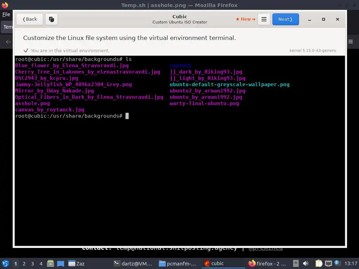Image resolution: width=359 pixels, height=269 pixels.
Task: Click the Back button in Cubic
Action: [29, 19]
